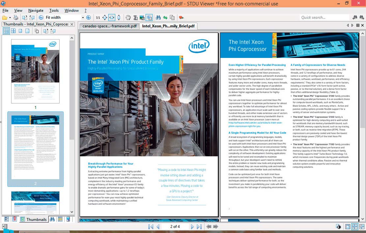Select Fit height zoom mode
The height and width of the screenshot is (233, 366).
pyautogui.click(x=119, y=17)
